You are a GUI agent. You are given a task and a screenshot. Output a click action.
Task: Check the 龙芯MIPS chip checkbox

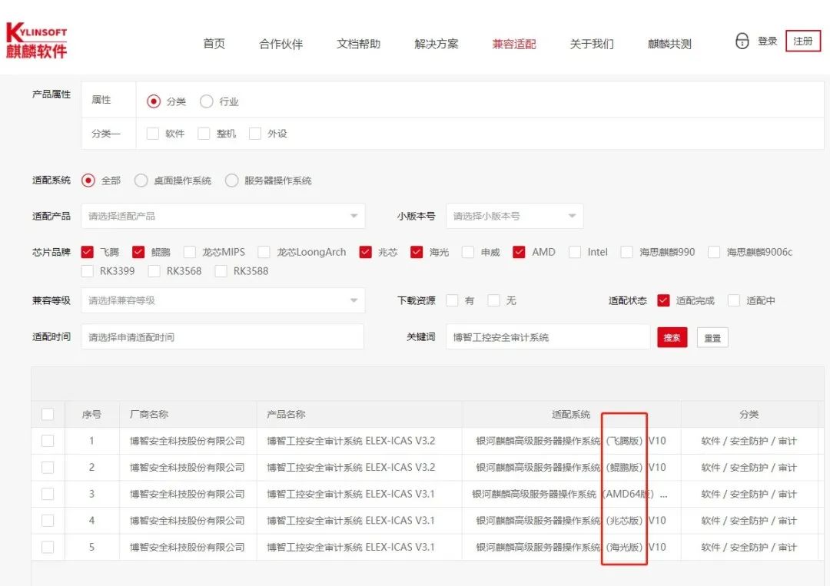pyautogui.click(x=190, y=252)
